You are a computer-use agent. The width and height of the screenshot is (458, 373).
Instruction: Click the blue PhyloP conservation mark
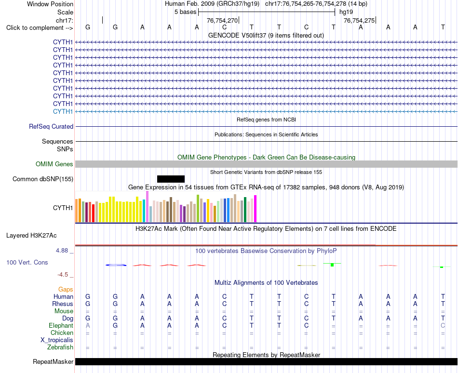tap(116, 265)
